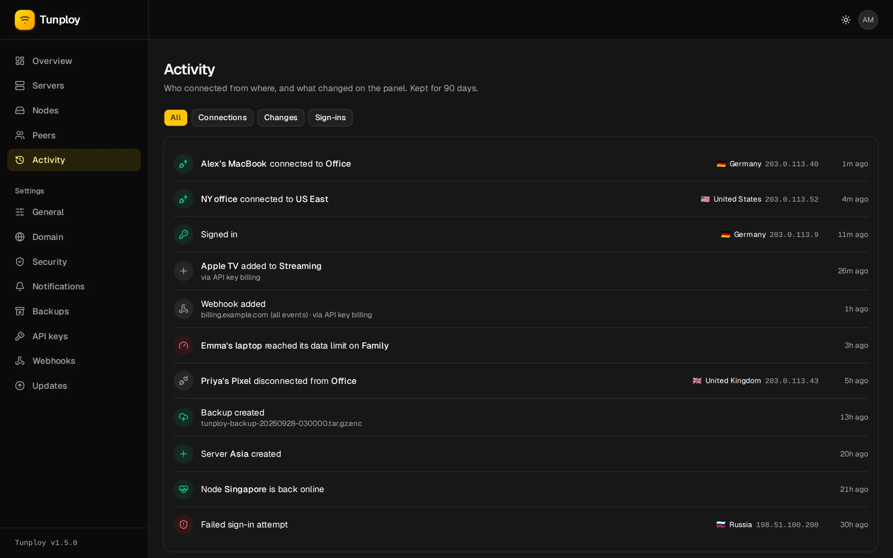Click the Tunploy wifi logo icon
Screen dimensions: 893x558
click(25, 20)
